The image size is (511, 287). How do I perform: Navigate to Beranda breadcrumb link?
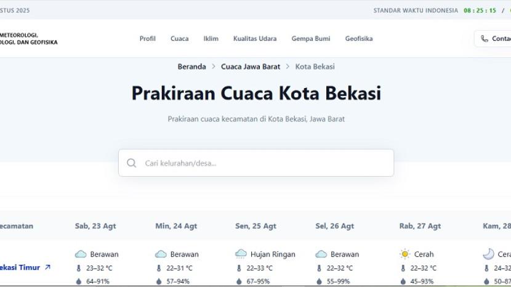(191, 67)
